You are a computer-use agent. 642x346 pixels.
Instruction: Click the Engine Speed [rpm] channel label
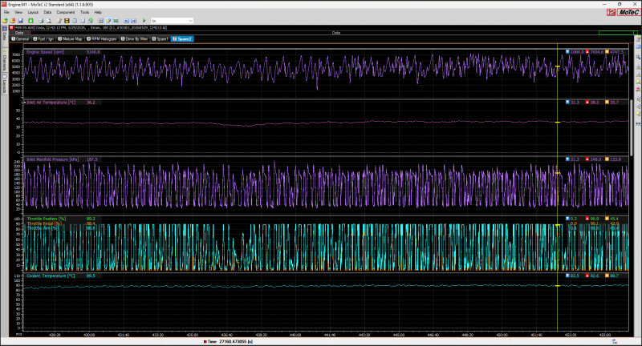click(45, 52)
